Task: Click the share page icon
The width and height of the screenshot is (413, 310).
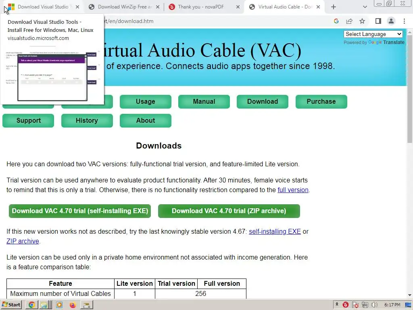Action: tap(349, 21)
